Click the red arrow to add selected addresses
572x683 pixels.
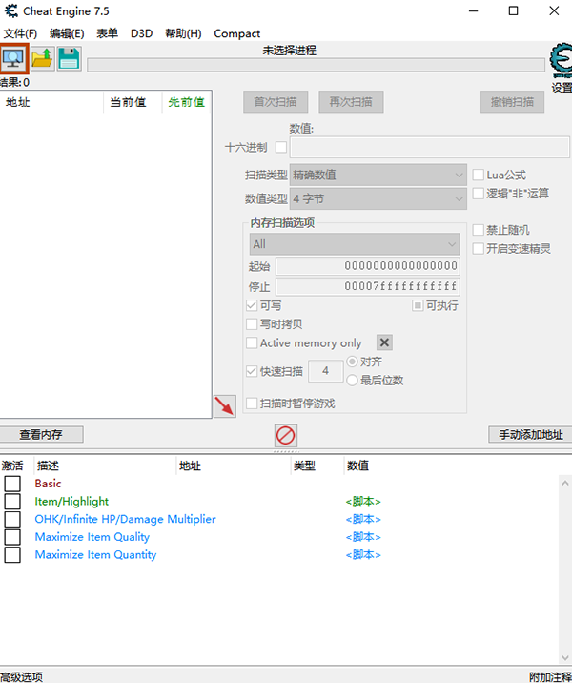point(225,406)
